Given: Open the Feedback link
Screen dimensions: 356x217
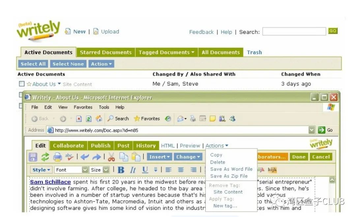Looking at the screenshot, I should tap(201, 32).
